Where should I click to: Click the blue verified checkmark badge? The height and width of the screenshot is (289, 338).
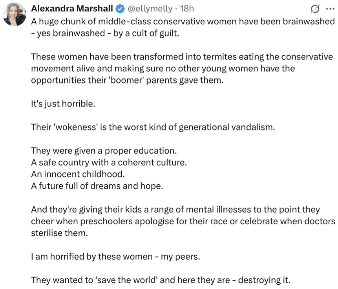click(x=120, y=9)
